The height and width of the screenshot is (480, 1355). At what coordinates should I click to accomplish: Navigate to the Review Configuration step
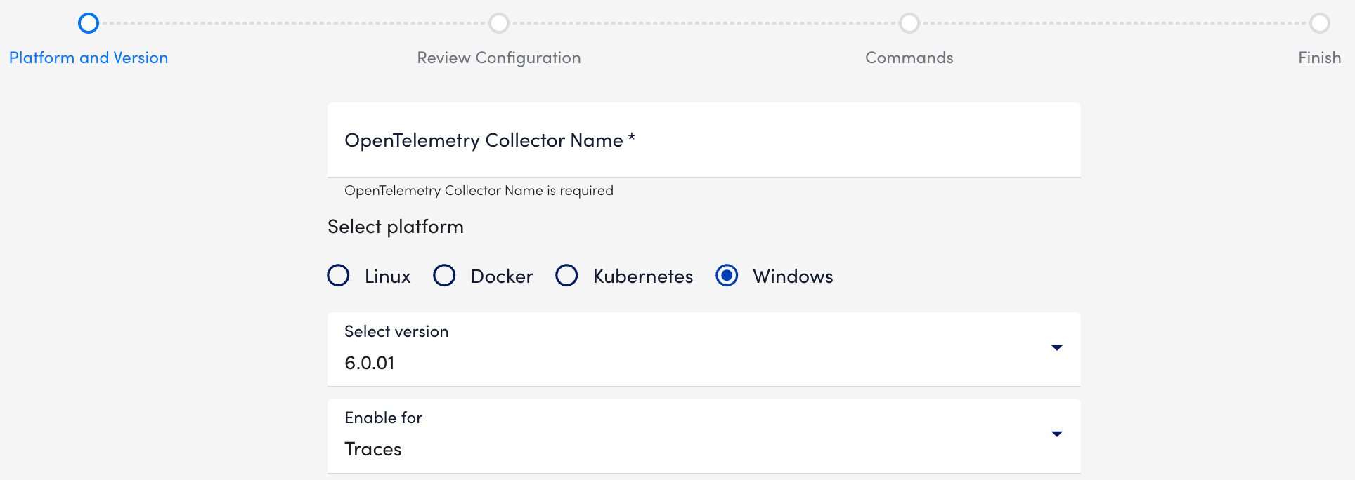pos(499,58)
